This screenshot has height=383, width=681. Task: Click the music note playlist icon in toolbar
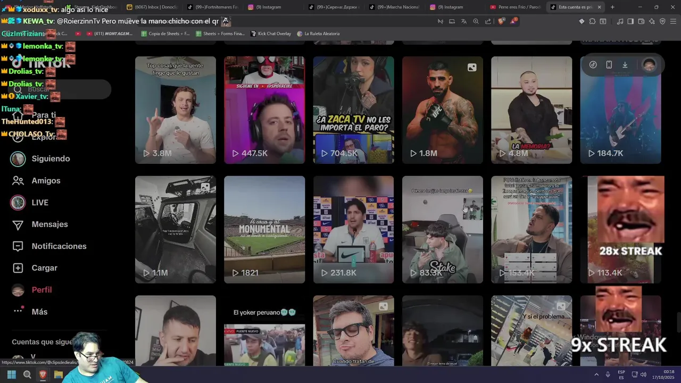(x=620, y=21)
